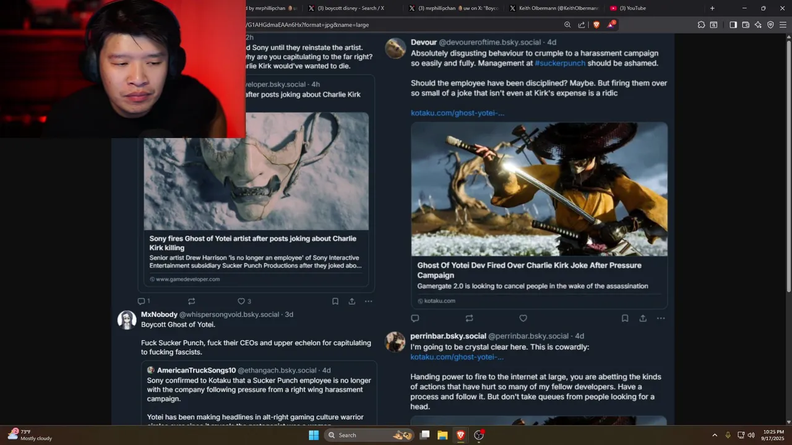Open perrinbar's profile avatar
Screen dimensions: 792x445
(395, 342)
